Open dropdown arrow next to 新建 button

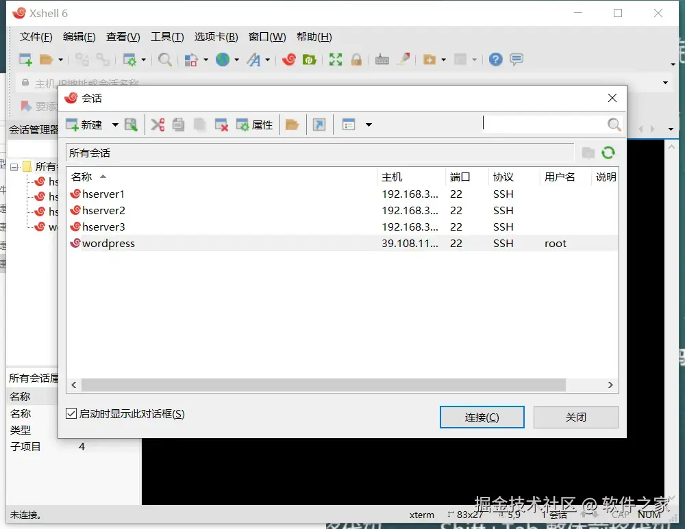tap(115, 125)
